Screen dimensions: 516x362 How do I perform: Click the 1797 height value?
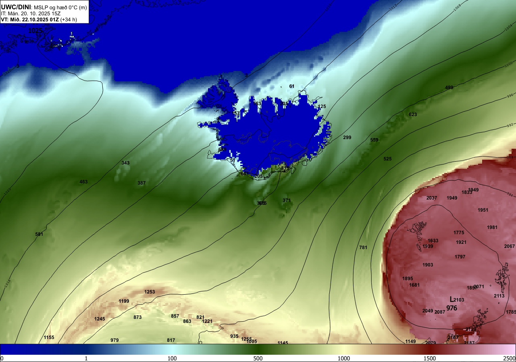(x=460, y=257)
